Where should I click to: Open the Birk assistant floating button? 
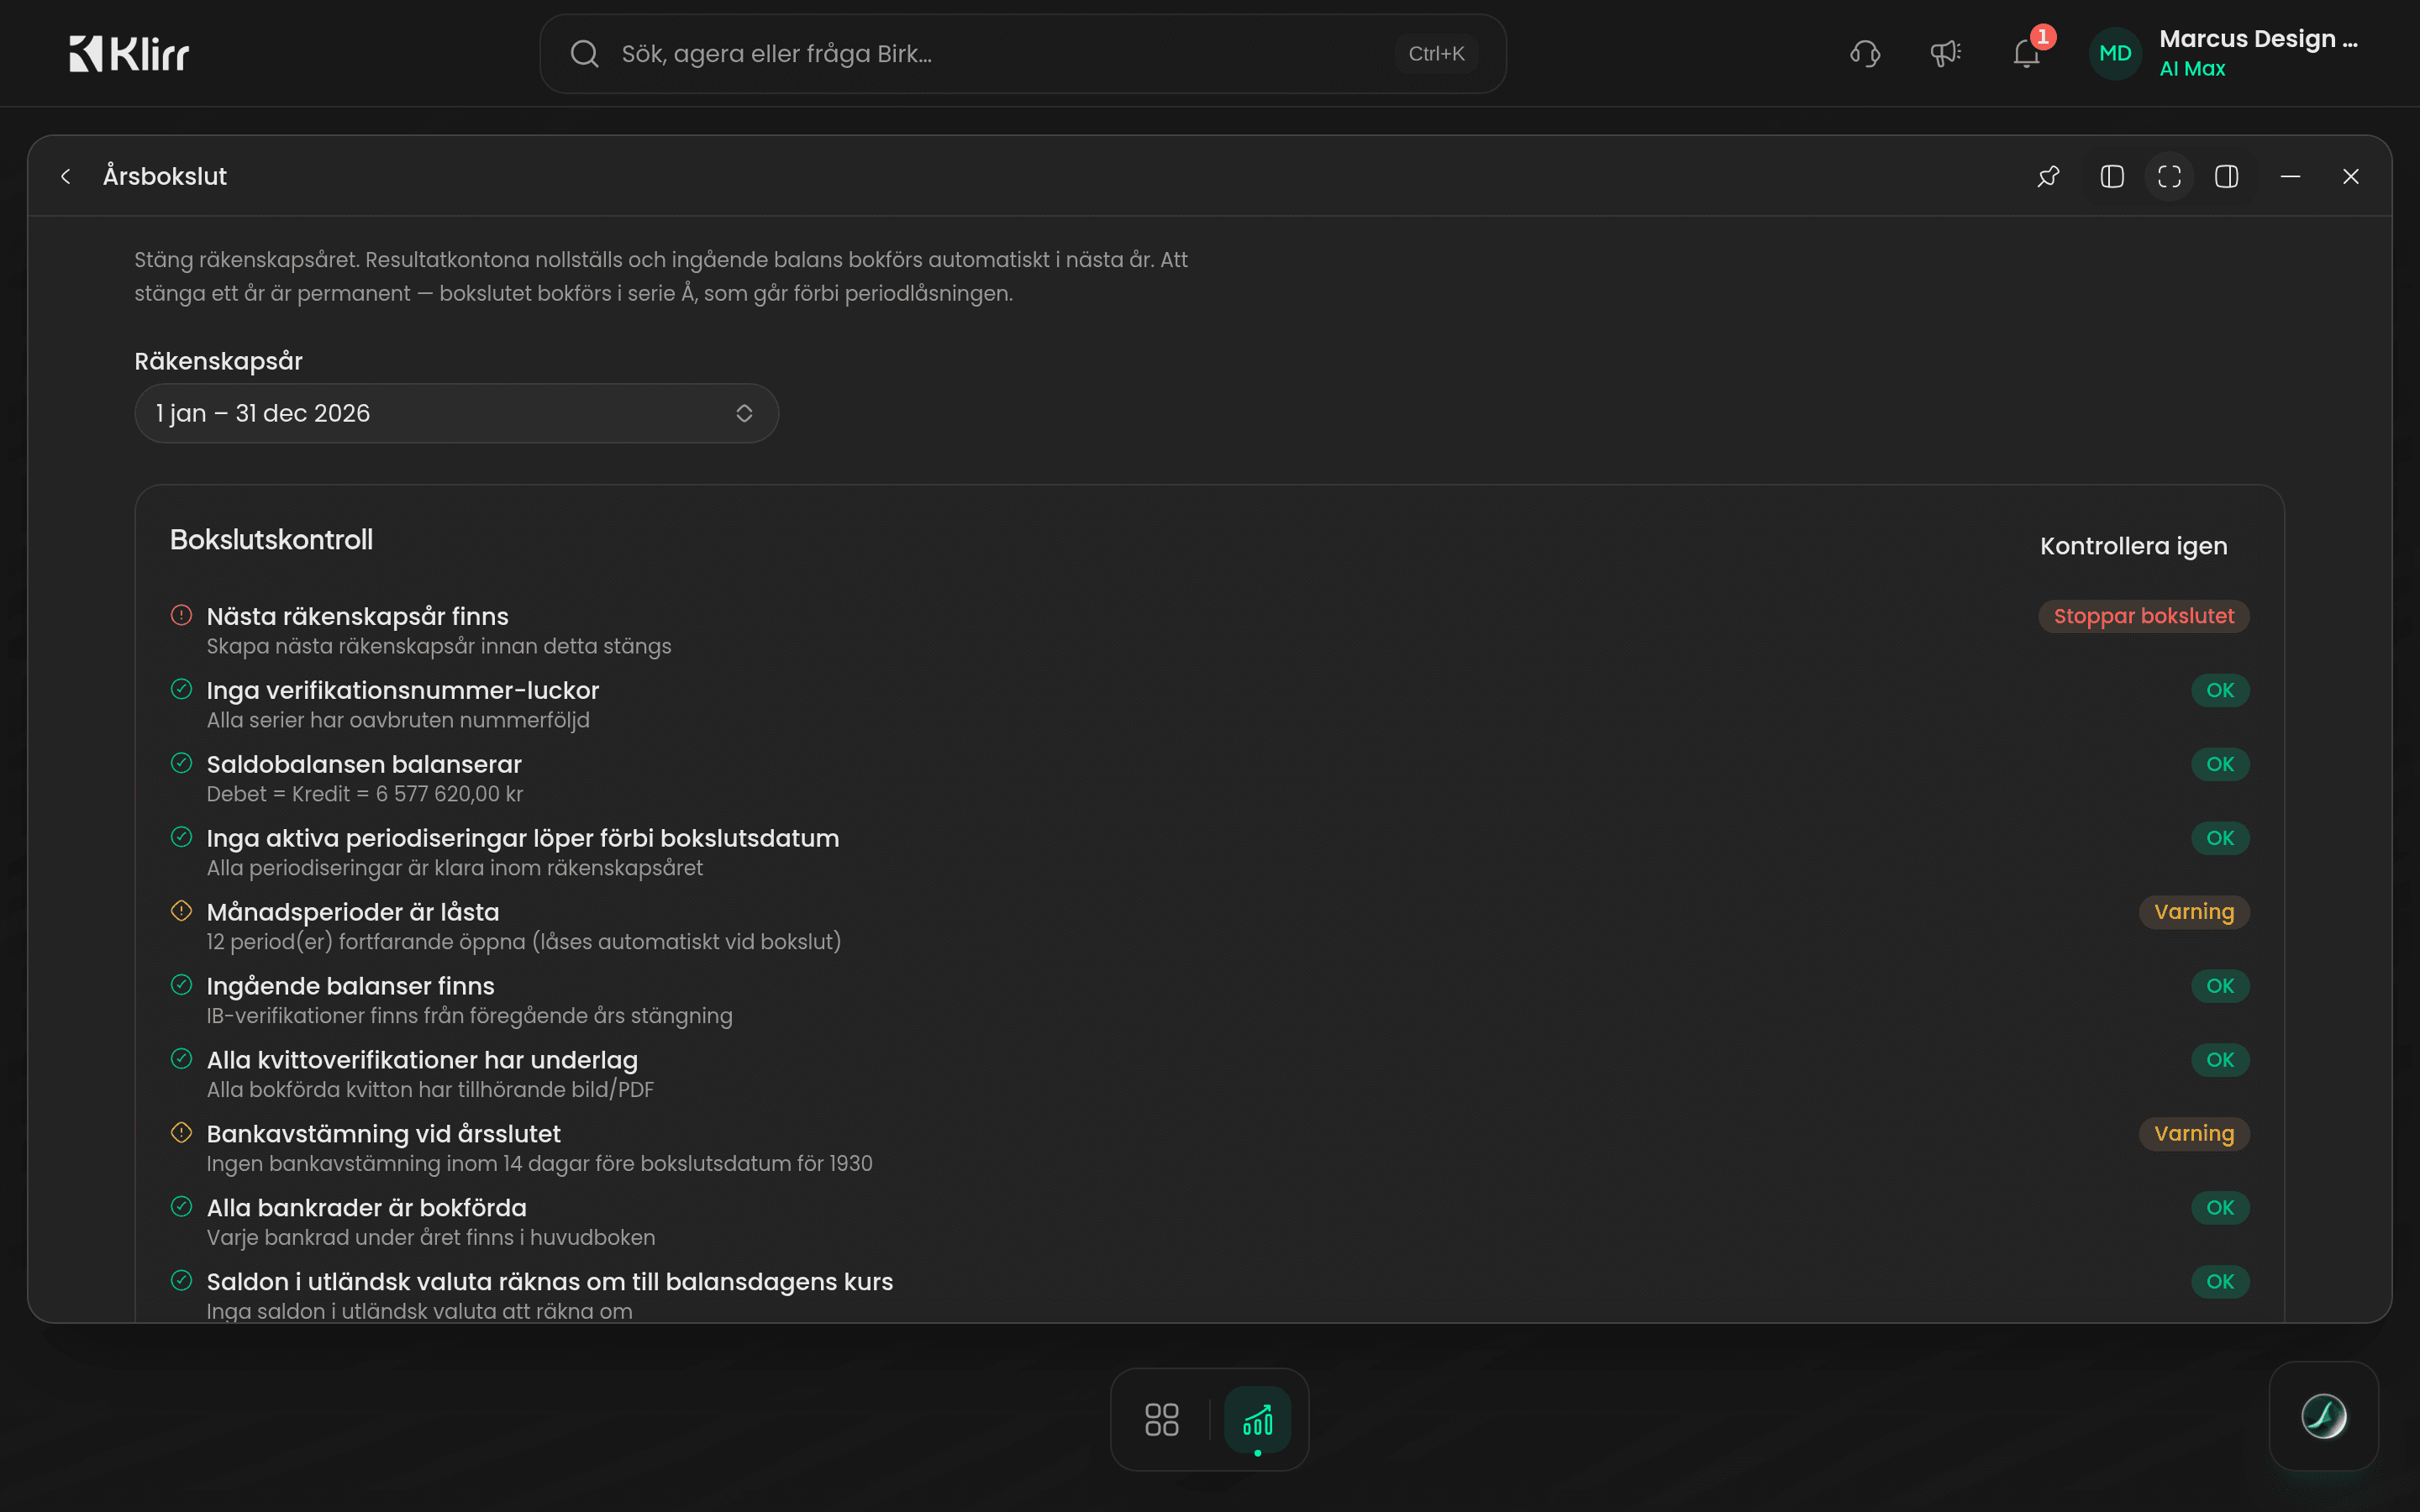point(2323,1416)
